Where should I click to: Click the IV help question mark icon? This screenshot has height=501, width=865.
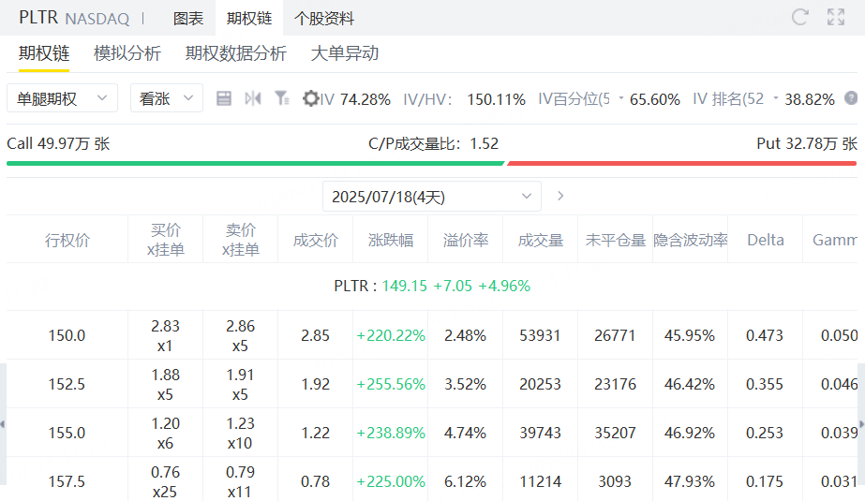tap(851, 98)
